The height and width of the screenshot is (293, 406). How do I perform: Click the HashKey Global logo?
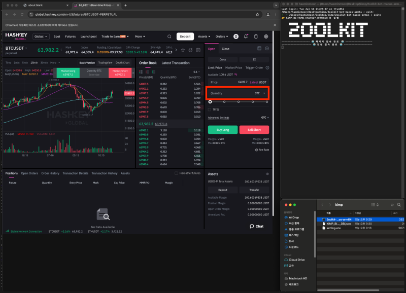(x=16, y=36)
